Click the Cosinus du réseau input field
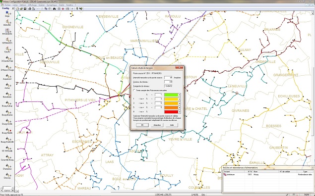The width and height of the screenshot is (315, 196). [x=168, y=82]
